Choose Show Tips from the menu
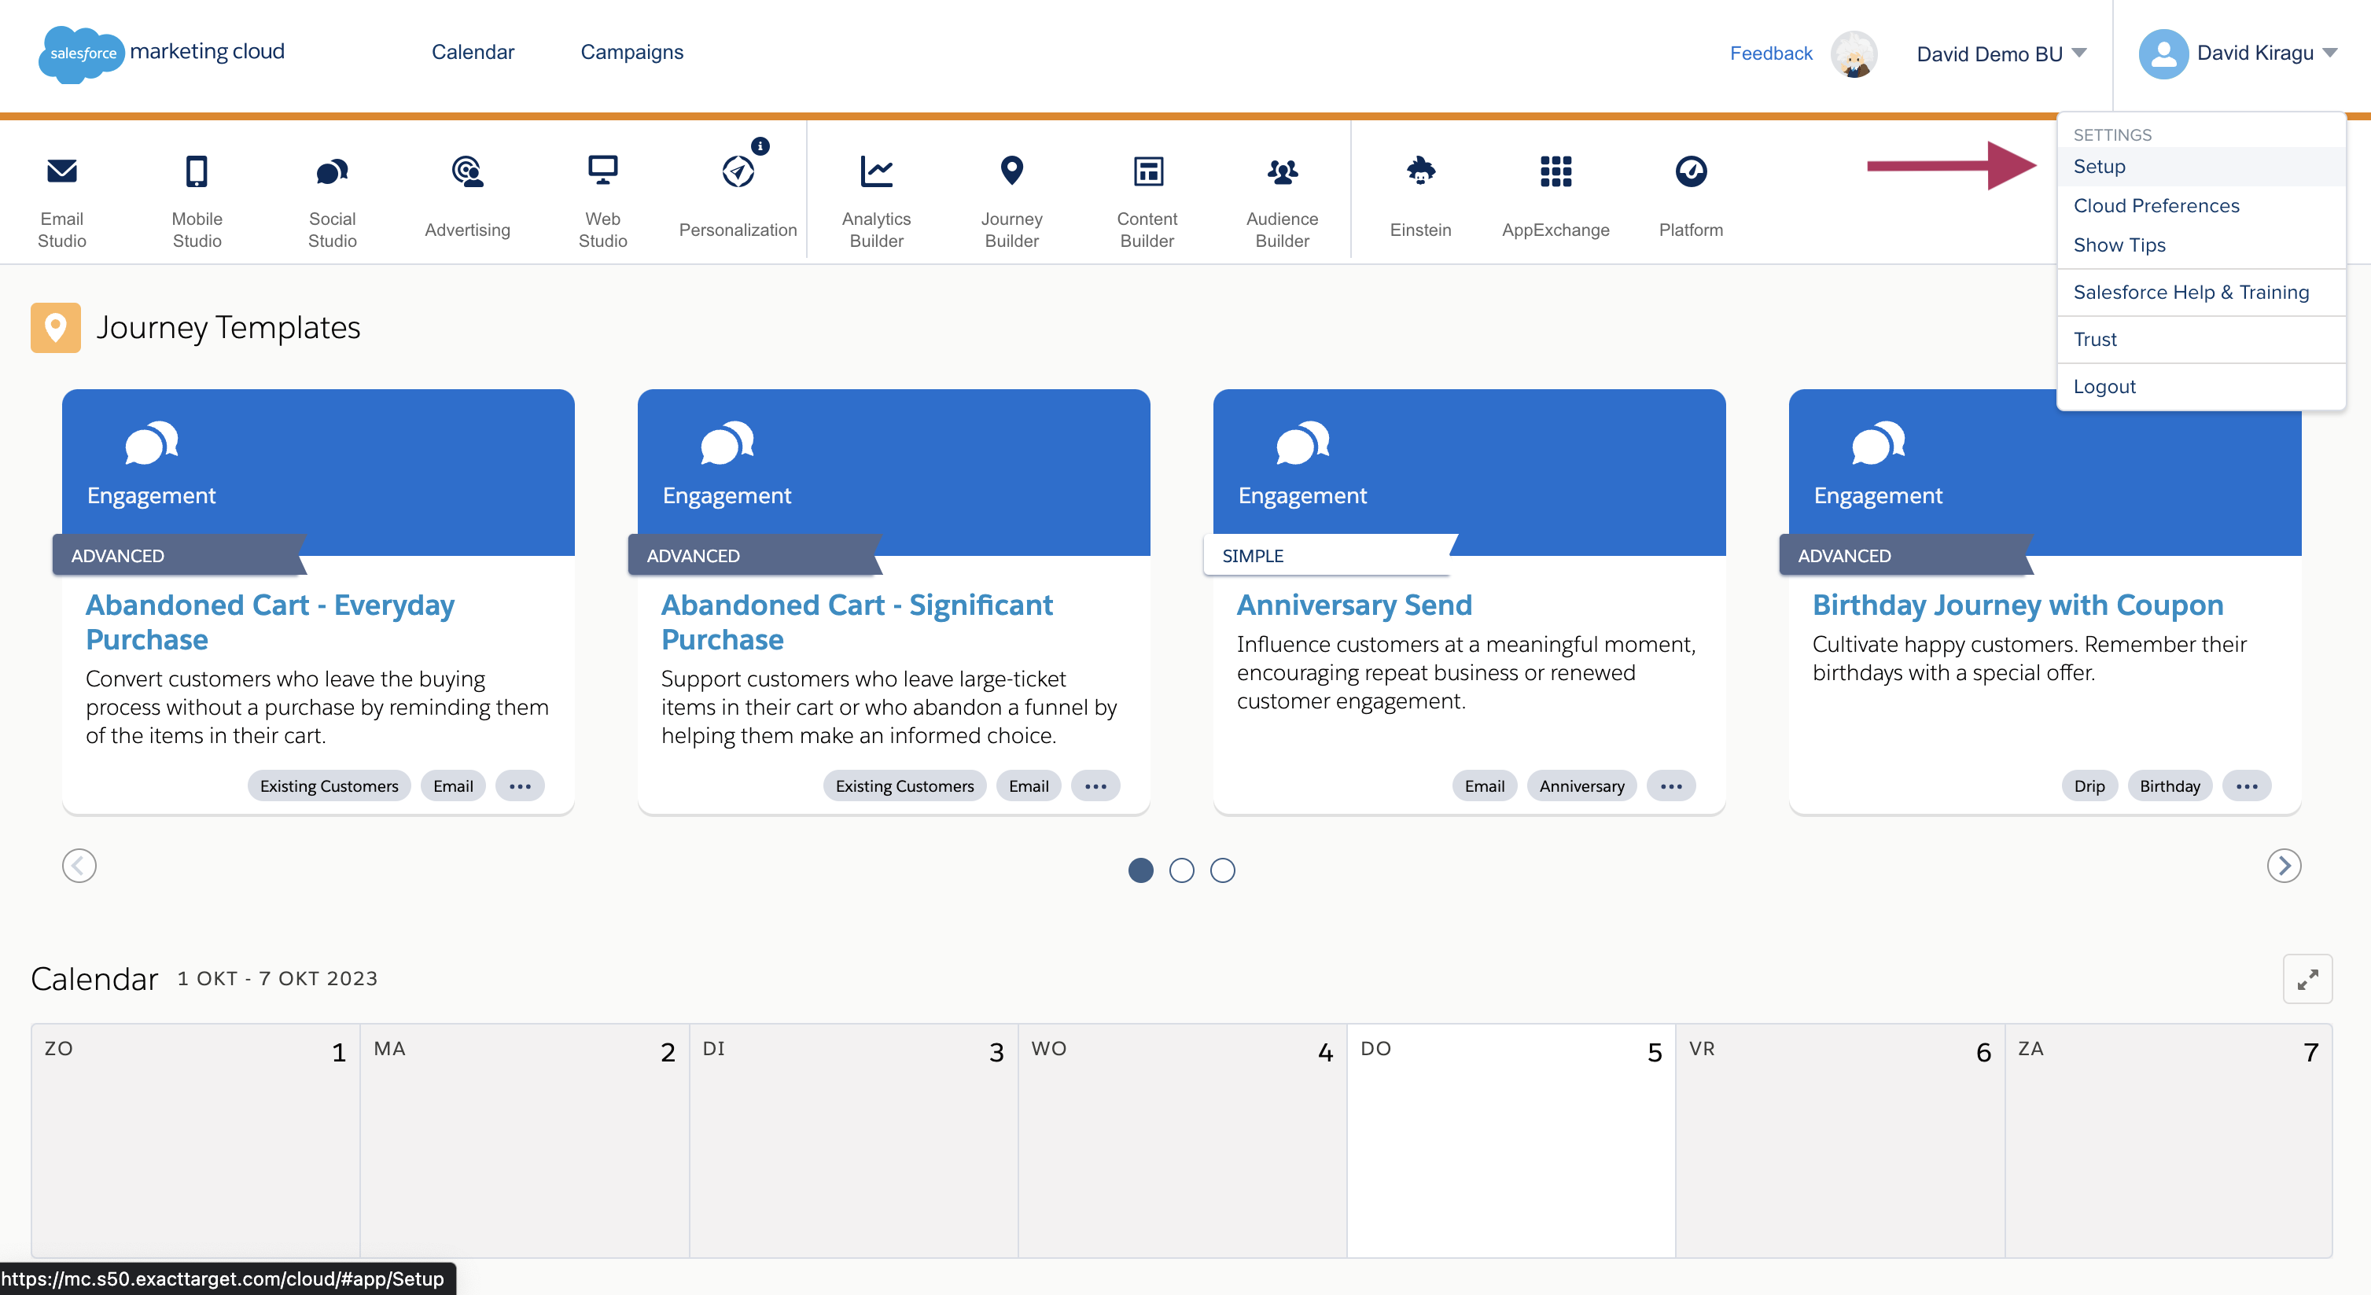 pos(2200,246)
